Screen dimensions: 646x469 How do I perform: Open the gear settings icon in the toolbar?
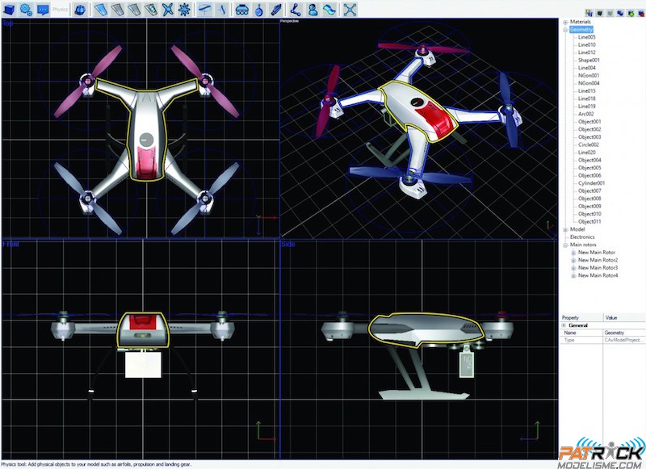[x=27, y=8]
